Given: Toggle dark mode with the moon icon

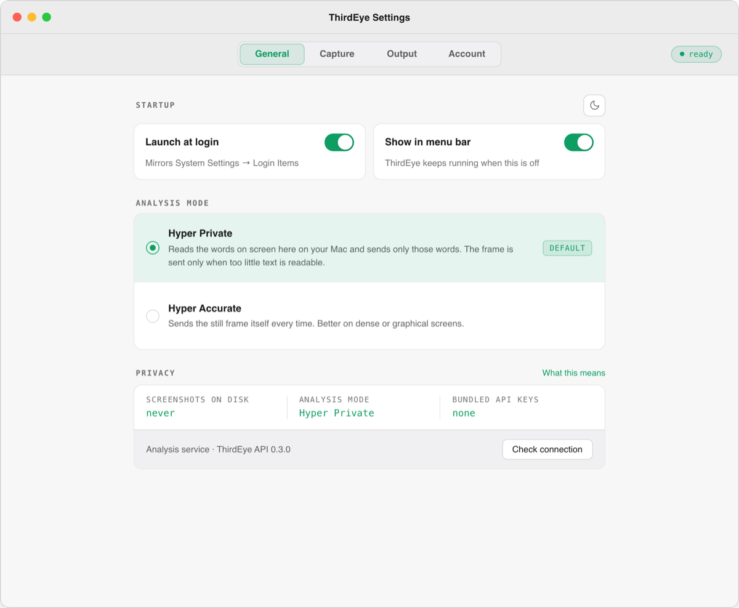Looking at the screenshot, I should click(x=594, y=105).
